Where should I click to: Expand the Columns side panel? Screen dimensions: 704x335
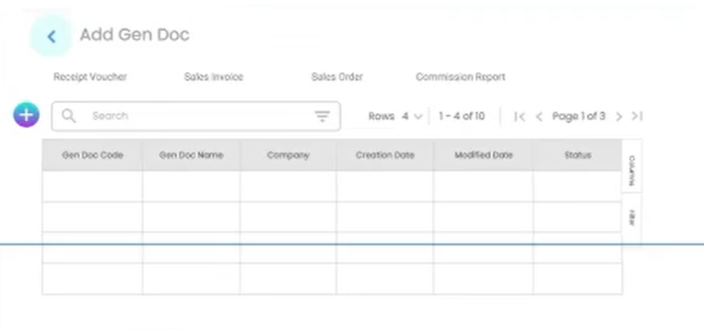(632, 170)
